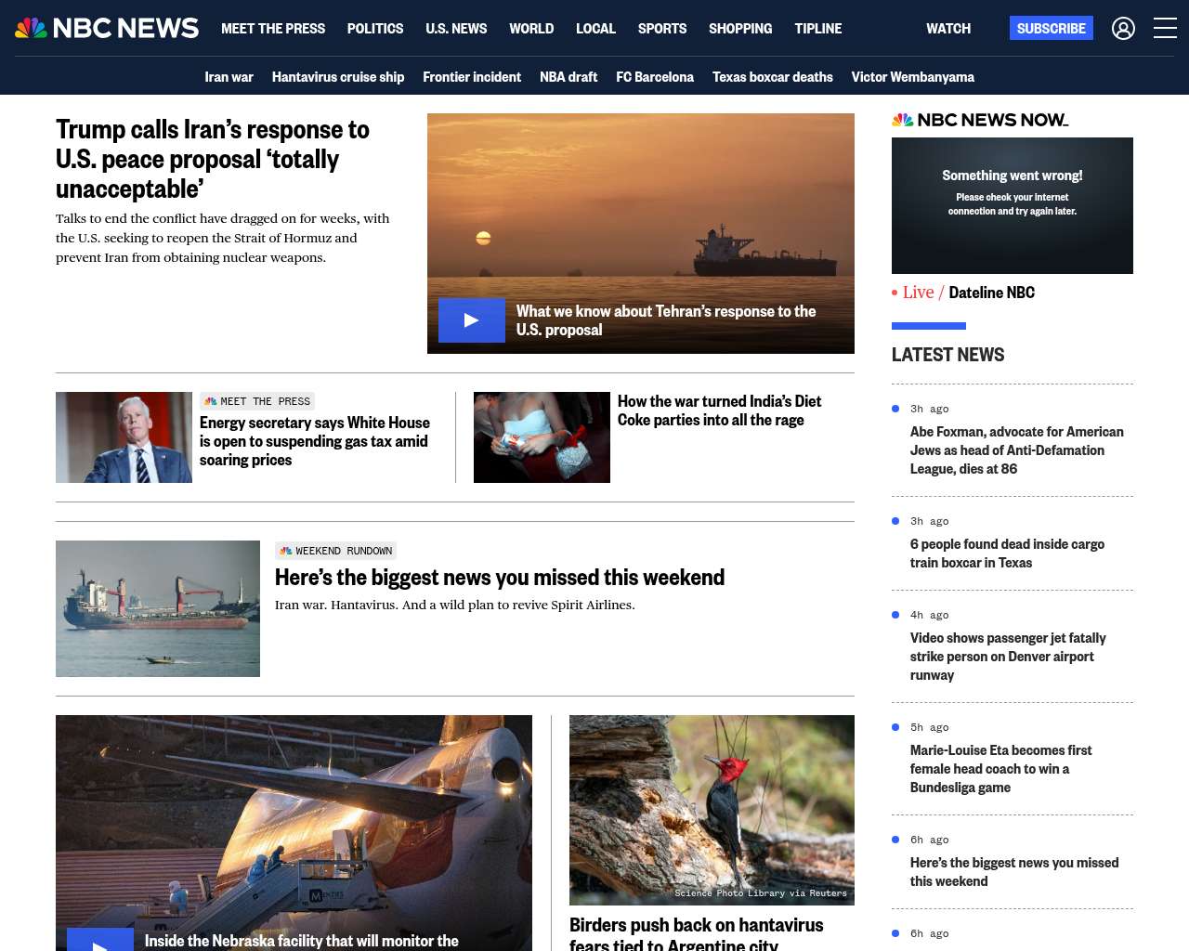Open the user account profile icon

point(1123,29)
